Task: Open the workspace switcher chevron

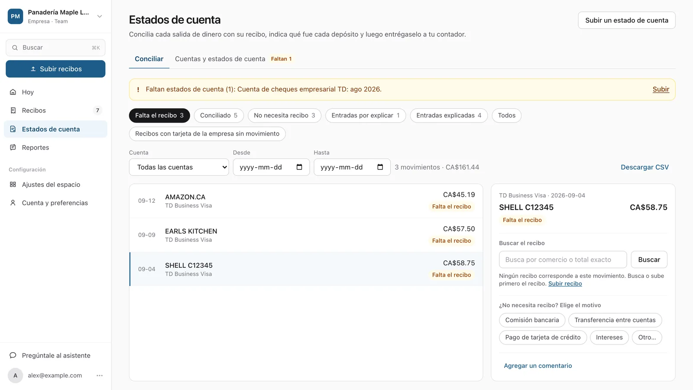Action: (100, 16)
